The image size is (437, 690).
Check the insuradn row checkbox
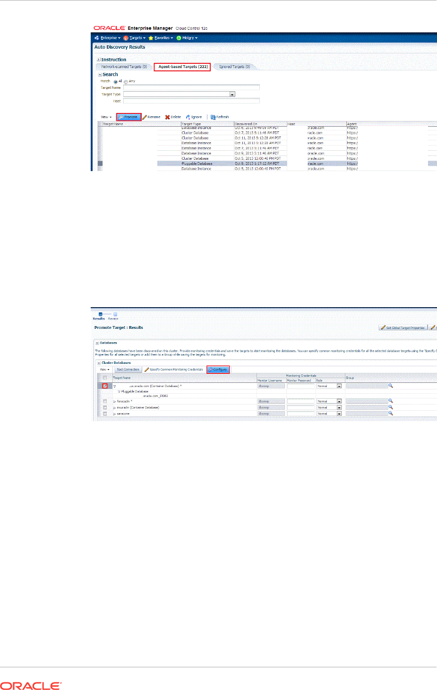tap(105, 407)
